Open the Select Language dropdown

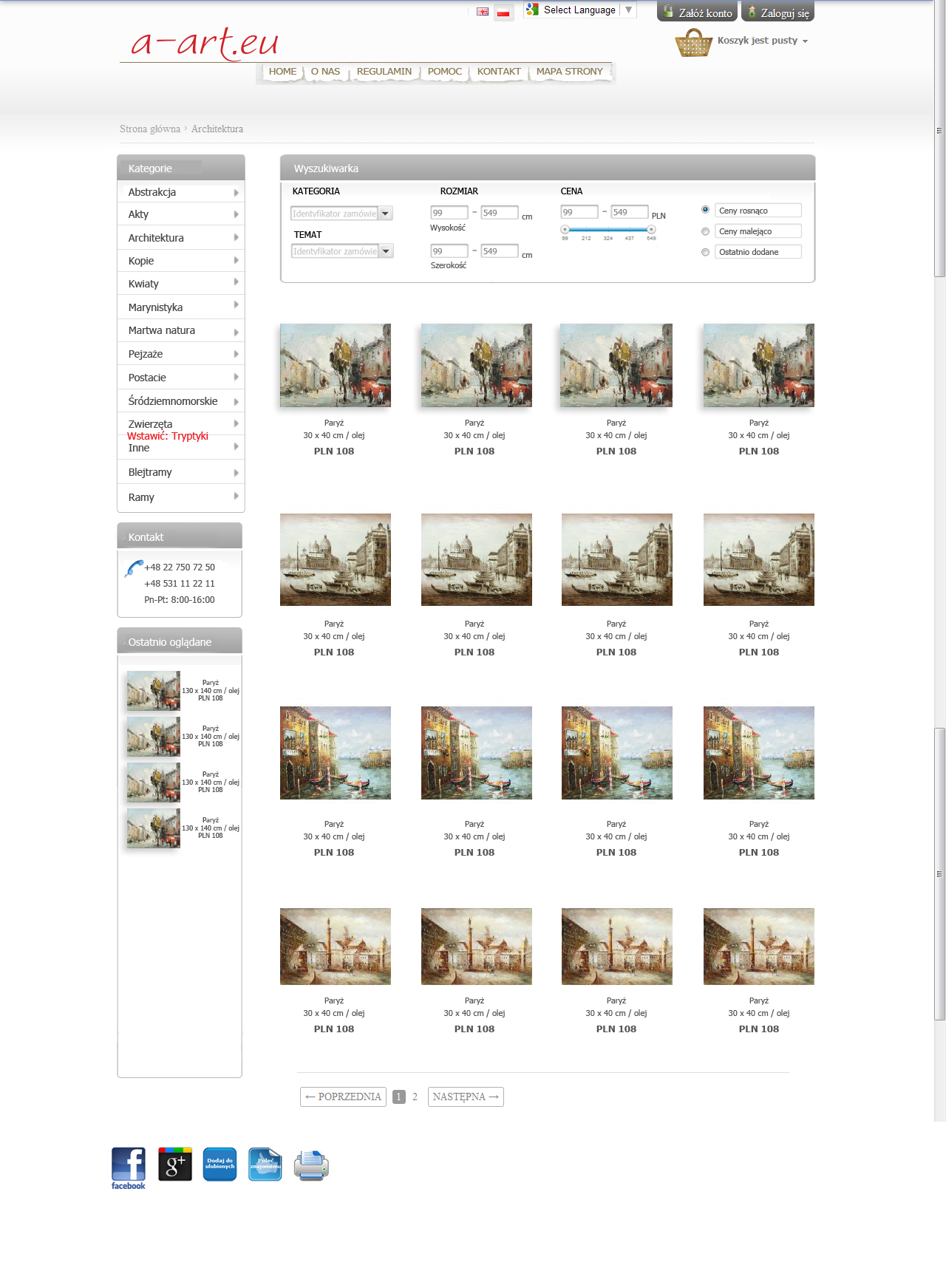click(579, 10)
